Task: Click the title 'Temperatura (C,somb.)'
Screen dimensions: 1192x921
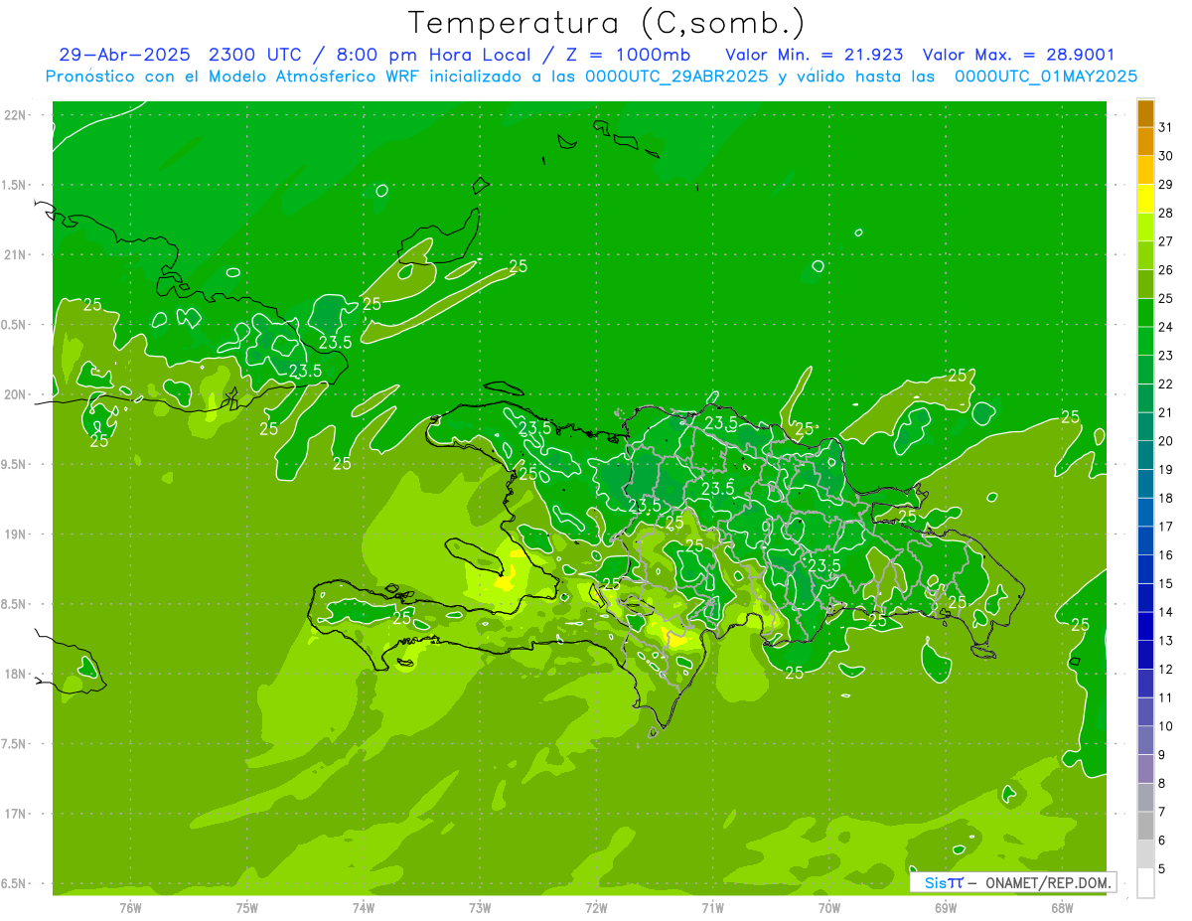Action: (x=607, y=22)
